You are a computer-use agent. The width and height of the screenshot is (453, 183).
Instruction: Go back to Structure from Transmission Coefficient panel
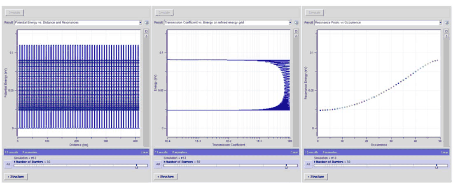(x=166, y=176)
